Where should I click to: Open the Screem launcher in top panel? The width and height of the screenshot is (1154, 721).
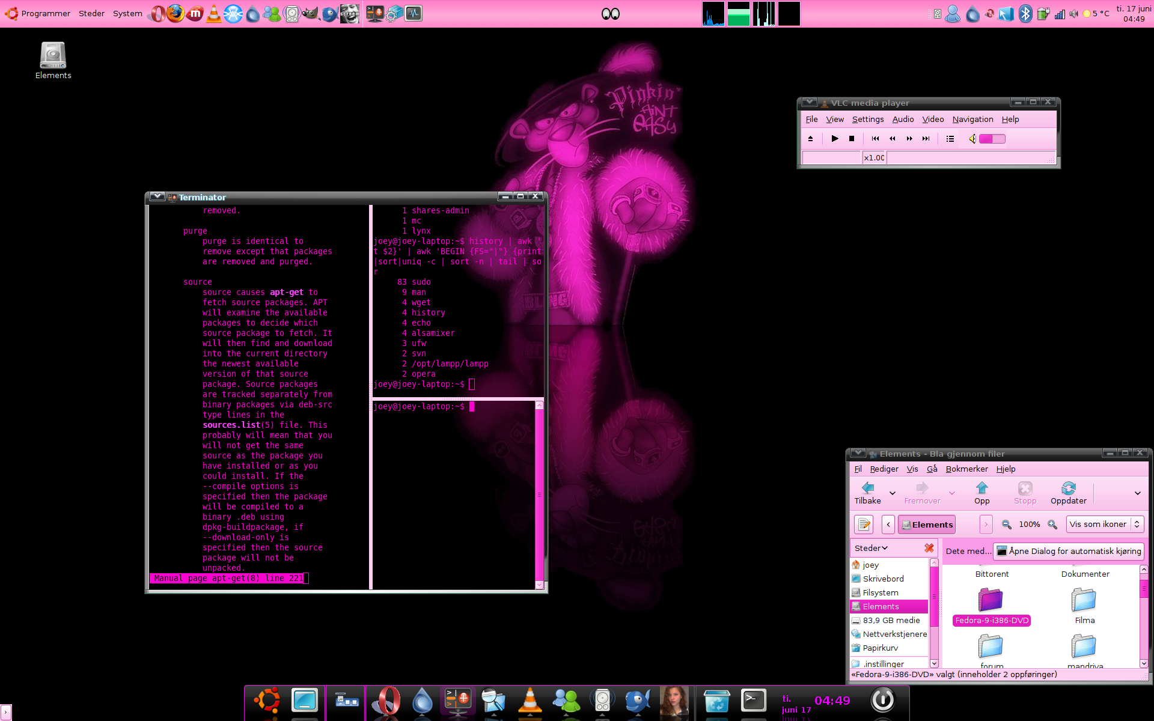tap(349, 13)
